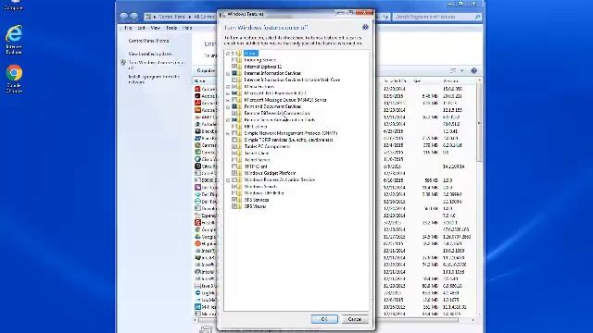Expand Windows Process Activation Service node

point(228,180)
